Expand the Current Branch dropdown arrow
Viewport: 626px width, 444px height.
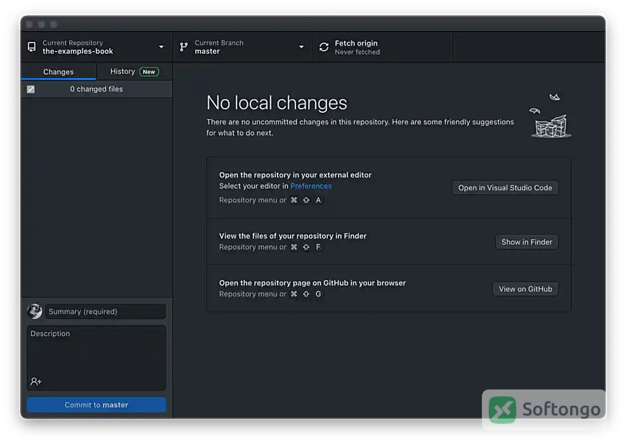301,47
